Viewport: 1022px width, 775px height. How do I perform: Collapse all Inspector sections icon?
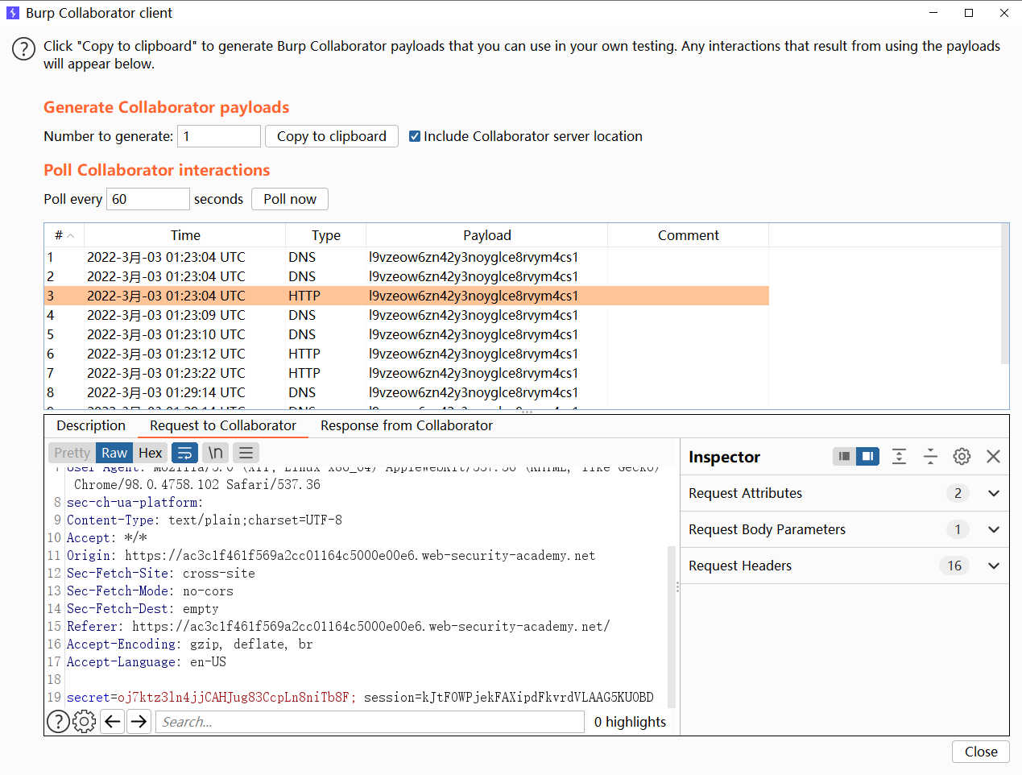tap(930, 457)
